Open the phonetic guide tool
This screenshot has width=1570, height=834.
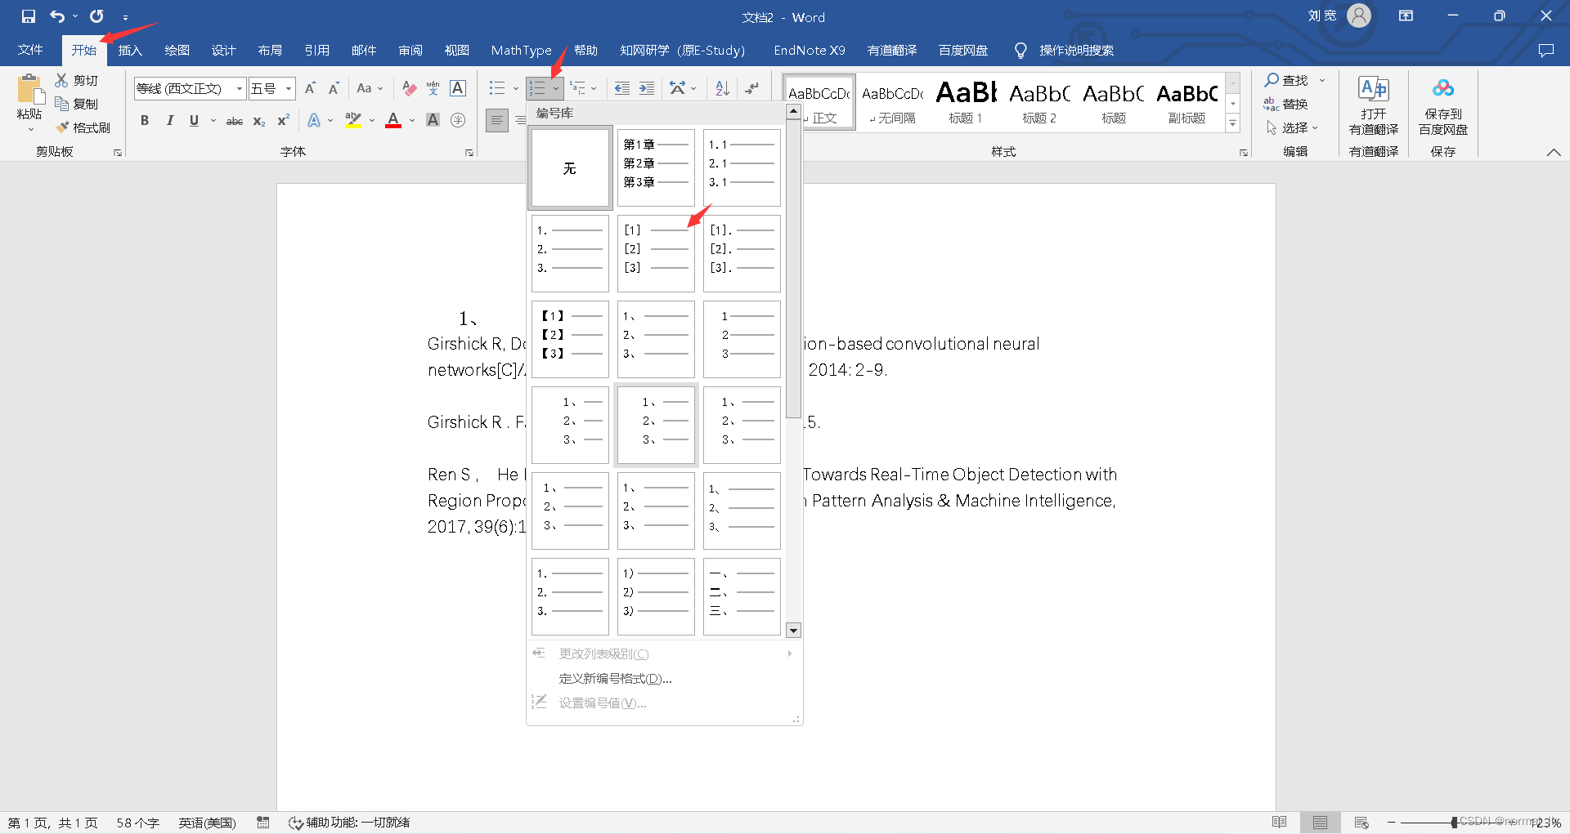click(x=433, y=88)
